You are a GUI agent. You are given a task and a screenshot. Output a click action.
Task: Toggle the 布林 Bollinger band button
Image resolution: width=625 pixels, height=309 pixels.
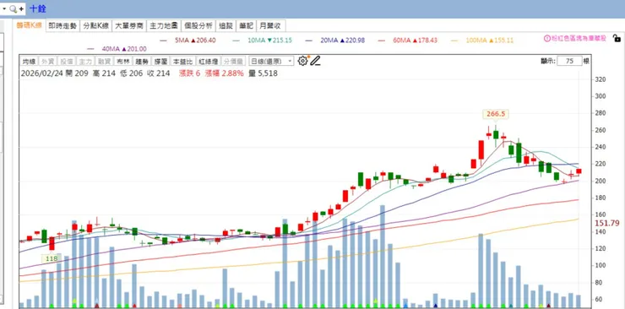(x=122, y=62)
